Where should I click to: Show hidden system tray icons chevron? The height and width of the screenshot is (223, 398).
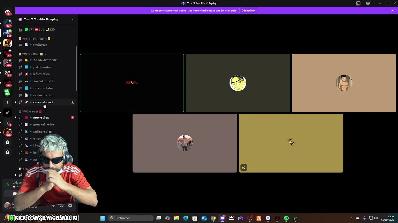(351, 218)
